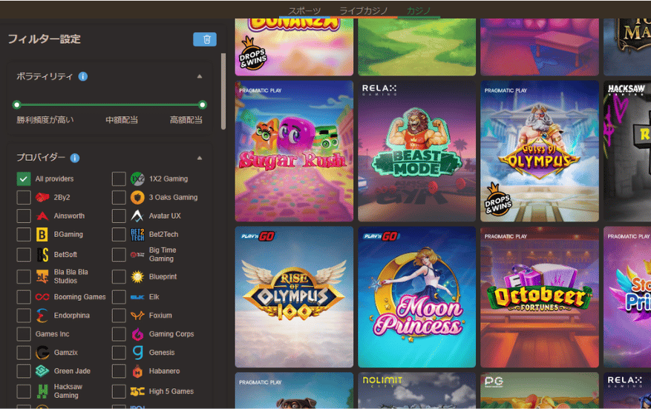Viewport: 651px width, 409px height.
Task: Click the BGaming provider logo
Action: pos(42,235)
